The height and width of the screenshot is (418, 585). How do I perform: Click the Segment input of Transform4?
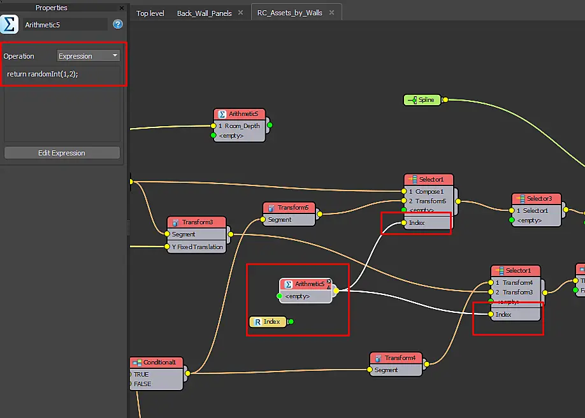(x=396, y=370)
